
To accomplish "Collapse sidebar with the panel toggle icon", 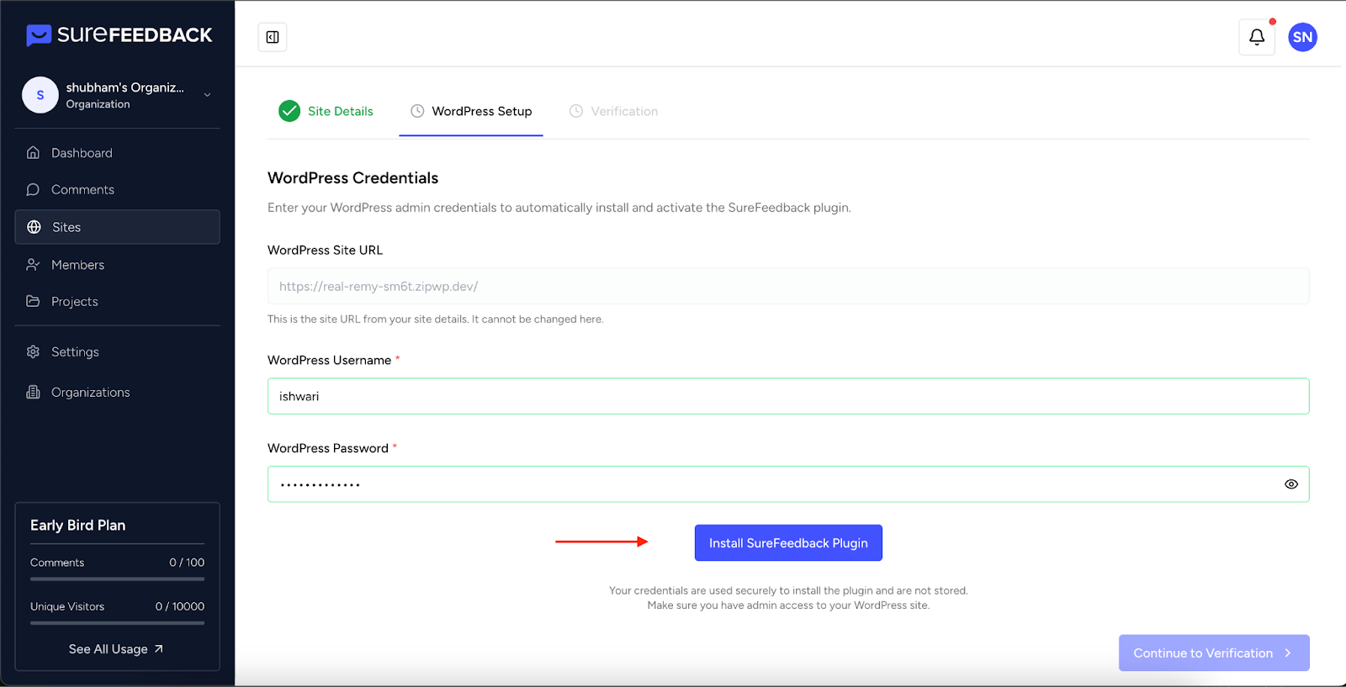I will 273,37.
